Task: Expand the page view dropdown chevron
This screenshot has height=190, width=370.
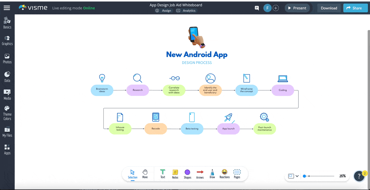Action: [297, 176]
